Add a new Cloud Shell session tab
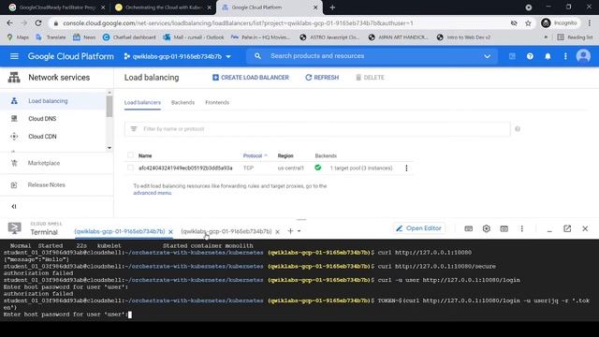 290,231
